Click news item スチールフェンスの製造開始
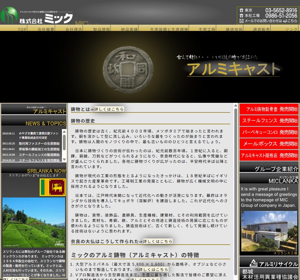This screenshot has height=280, width=300. point(39,155)
